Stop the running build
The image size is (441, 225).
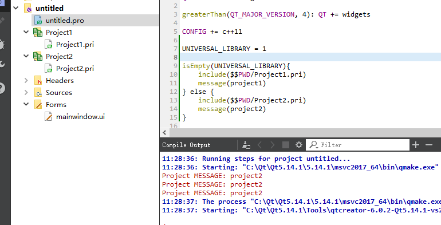tap(285, 145)
